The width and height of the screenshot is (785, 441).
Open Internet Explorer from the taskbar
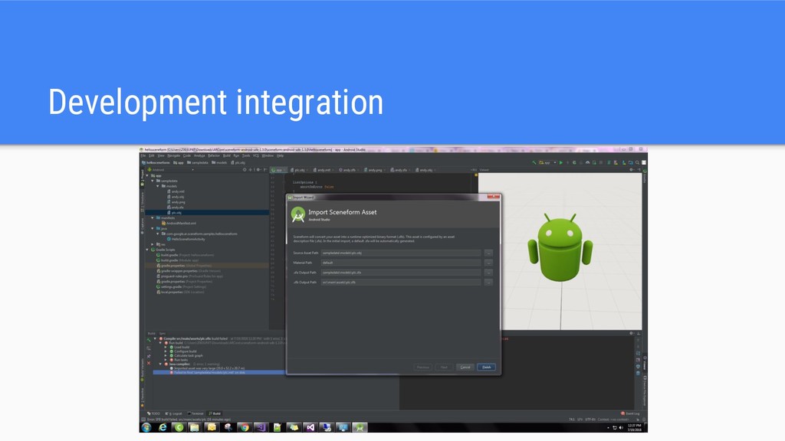tap(163, 427)
